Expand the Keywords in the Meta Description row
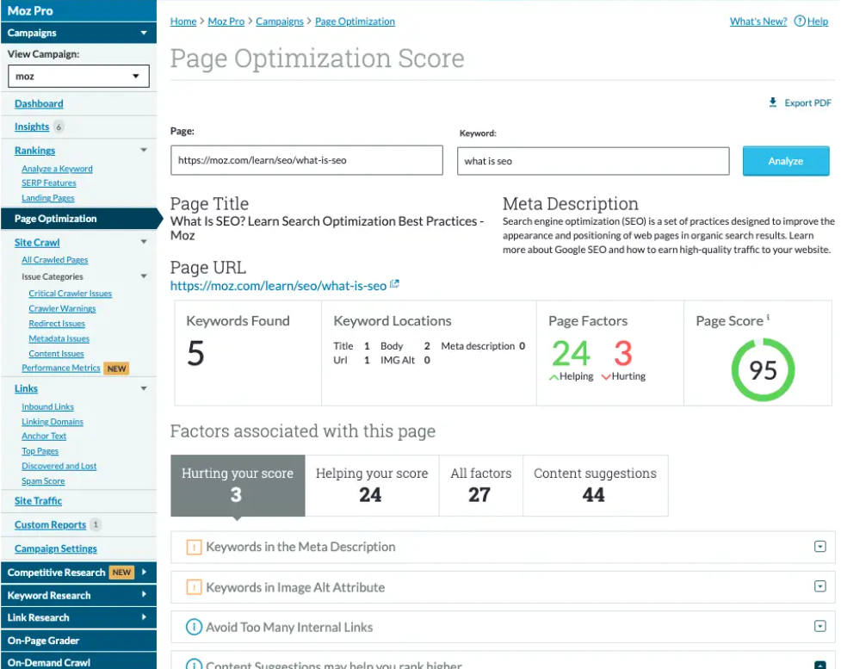Image resolution: width=841 pixels, height=669 pixels. pyautogui.click(x=820, y=547)
